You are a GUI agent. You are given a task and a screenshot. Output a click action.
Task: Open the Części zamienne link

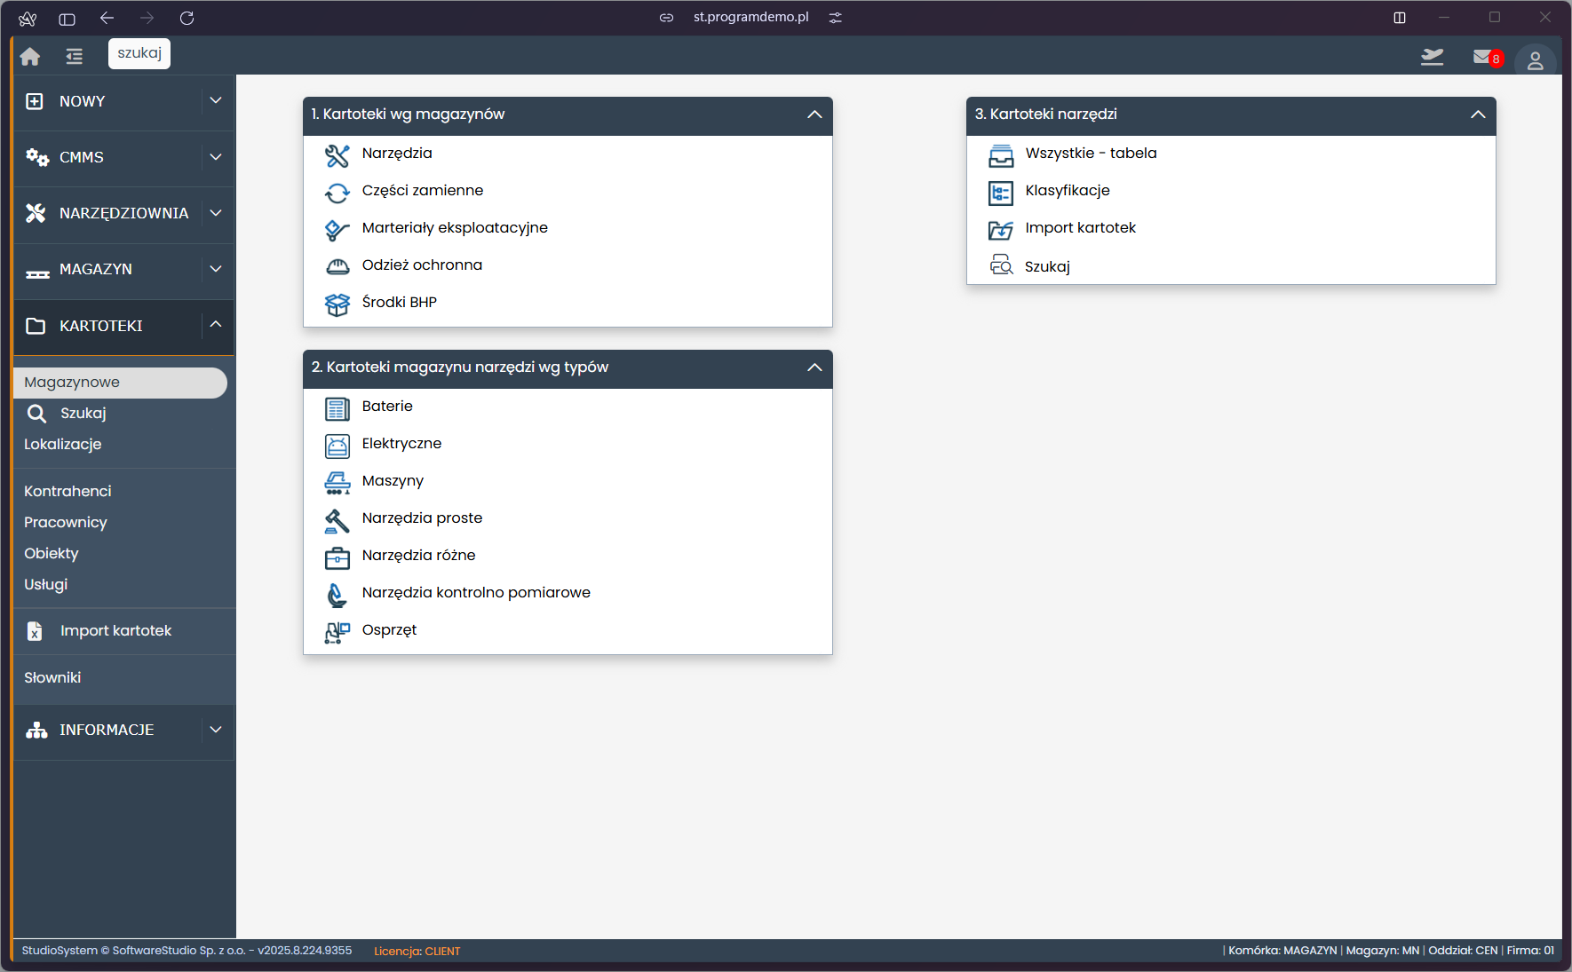pyautogui.click(x=422, y=191)
